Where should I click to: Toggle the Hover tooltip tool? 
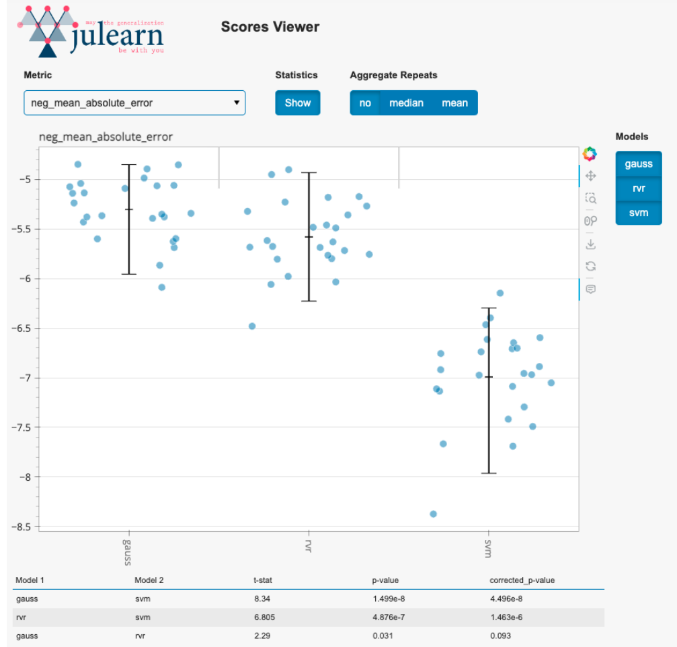(590, 289)
